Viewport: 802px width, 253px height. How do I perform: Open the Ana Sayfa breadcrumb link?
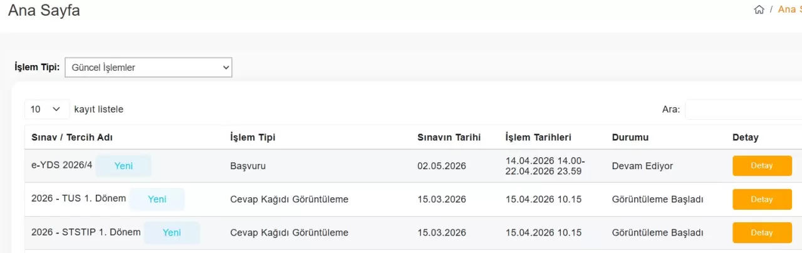click(x=789, y=9)
